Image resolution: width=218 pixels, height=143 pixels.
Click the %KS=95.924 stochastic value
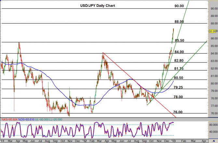[x=9, y=119]
